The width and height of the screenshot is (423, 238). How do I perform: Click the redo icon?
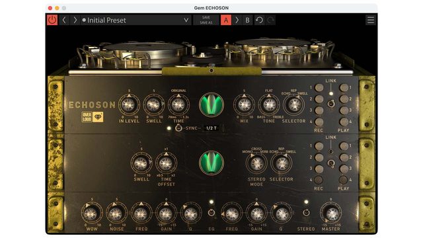(270, 20)
